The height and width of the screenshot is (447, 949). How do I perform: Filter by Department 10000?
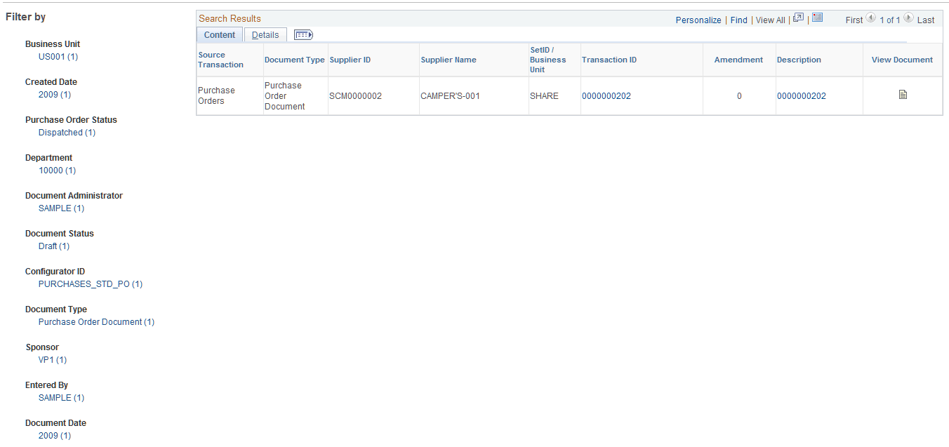click(x=57, y=170)
